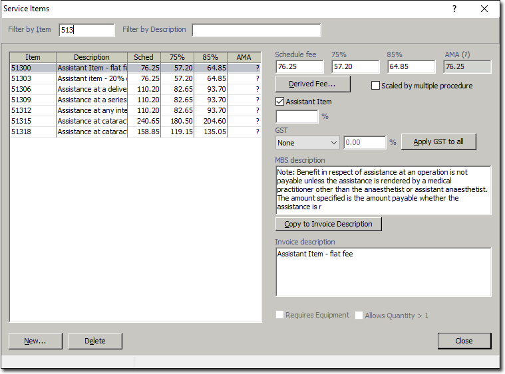Viewport: 505px width, 374px height.
Task: Click the Invoice description text area
Action: point(383,272)
